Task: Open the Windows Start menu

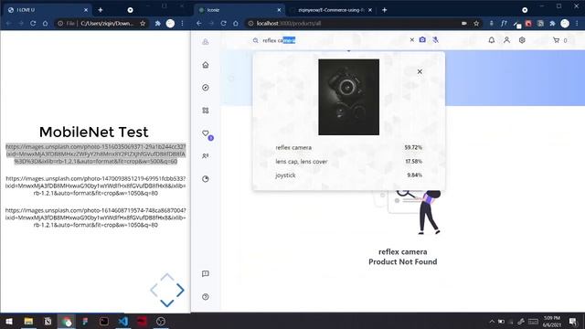Action: [x=9, y=321]
